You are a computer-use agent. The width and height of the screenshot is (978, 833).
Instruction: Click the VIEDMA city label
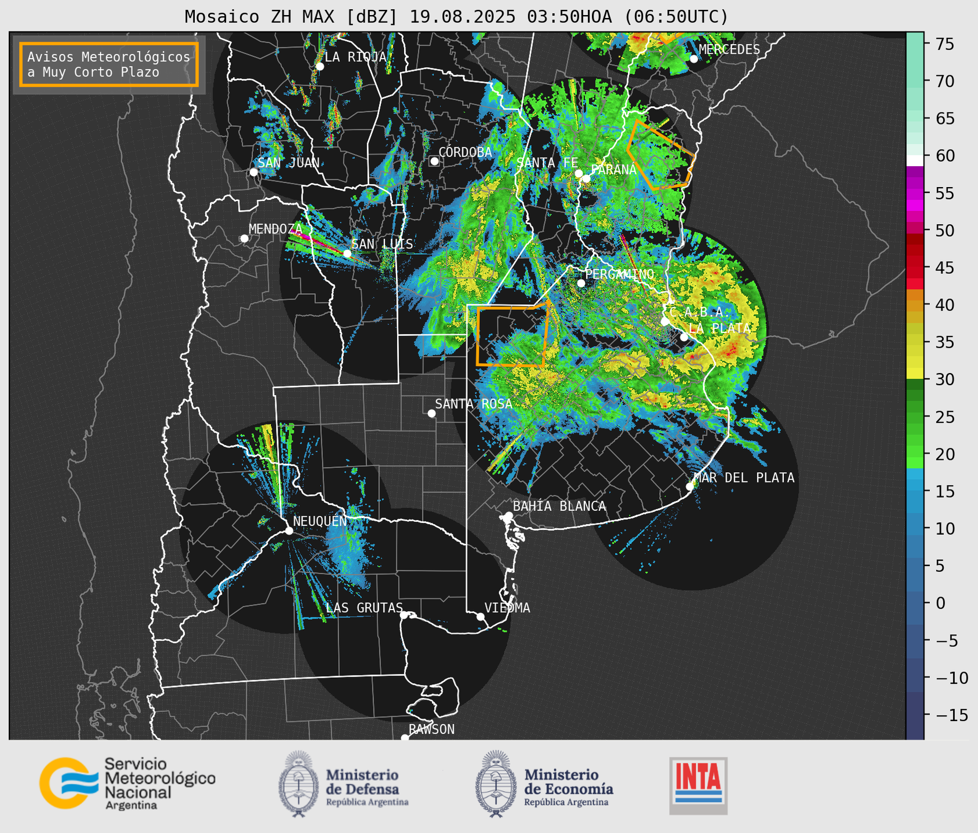pyautogui.click(x=507, y=608)
